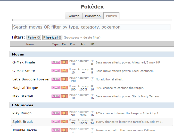Select the Moves tab
This screenshot has height=139, width=174.
(112, 16)
